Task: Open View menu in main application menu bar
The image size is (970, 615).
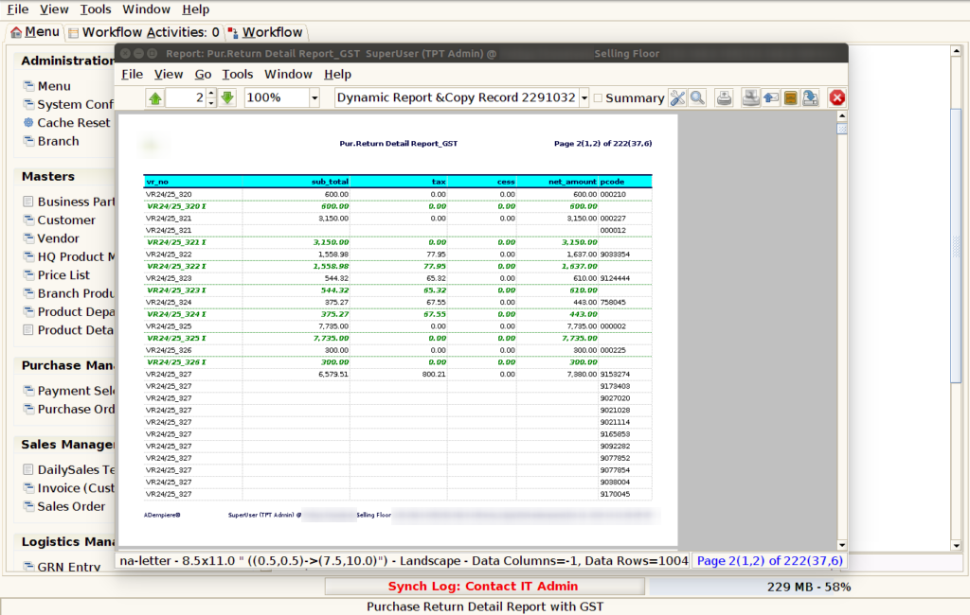Action: (x=54, y=9)
